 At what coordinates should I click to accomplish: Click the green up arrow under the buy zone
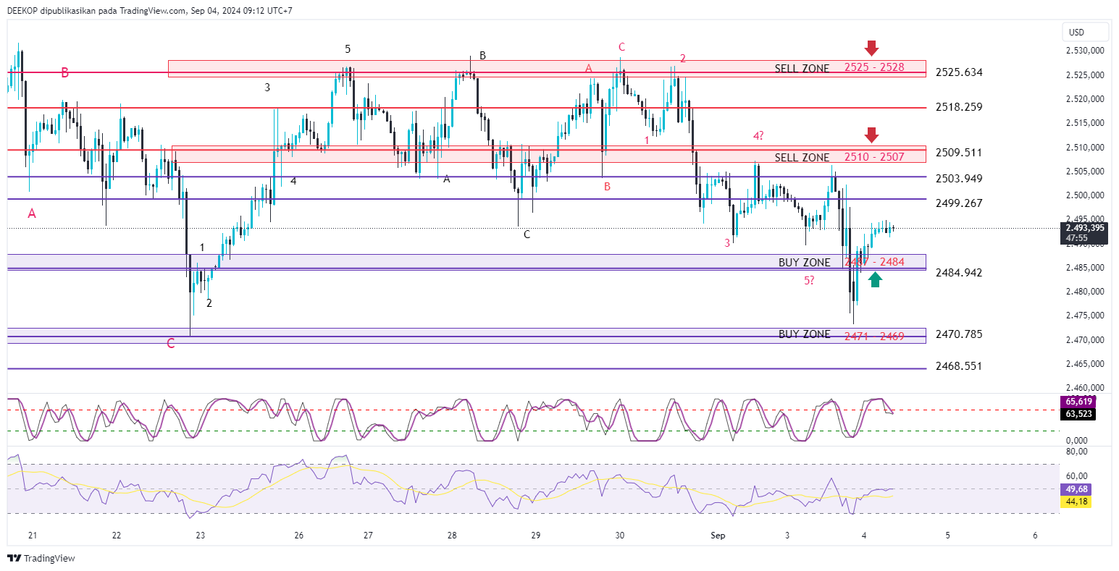coord(875,279)
